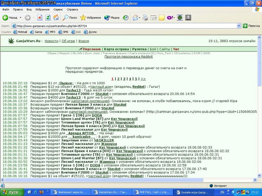Click the yellow note toolbar icon
Screen dimensions: 262x196
pyautogui.click(x=162, y=18)
